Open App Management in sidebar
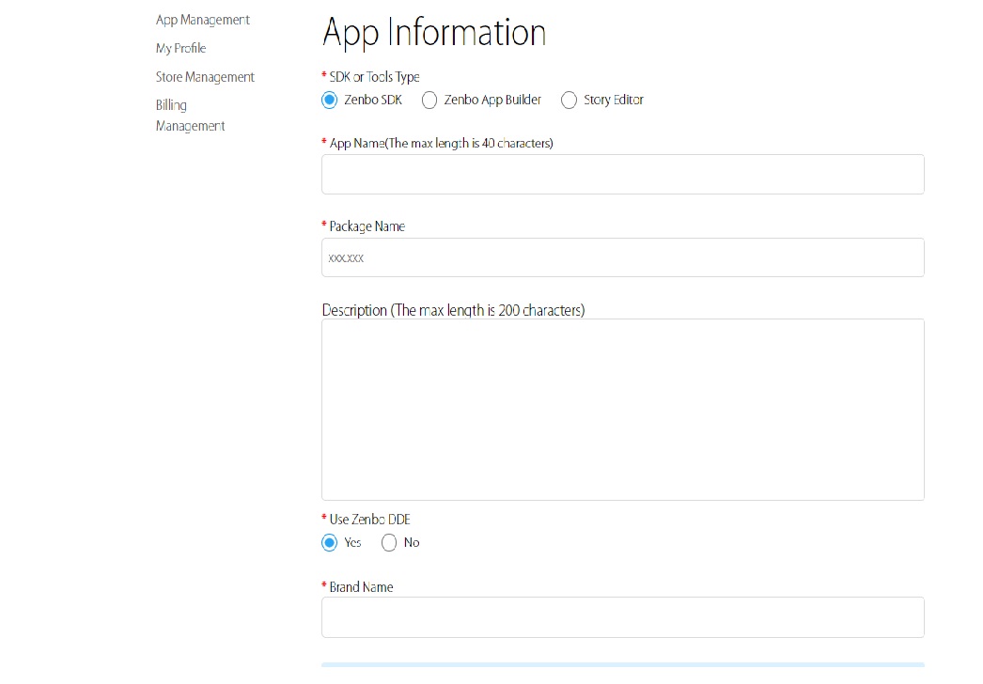Viewport: 983px width, 684px height. click(202, 20)
